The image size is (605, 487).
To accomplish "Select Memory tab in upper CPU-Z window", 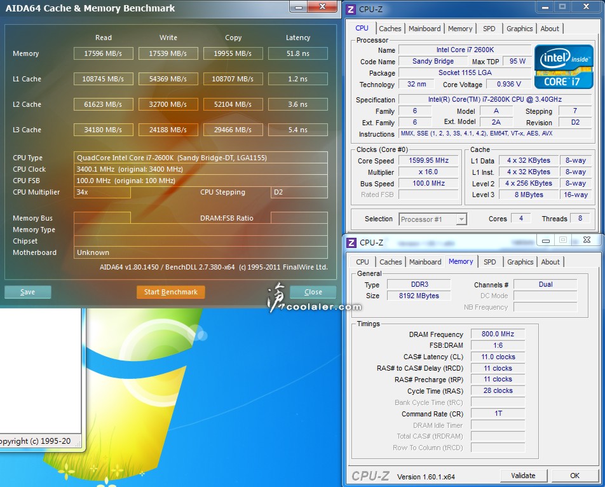I will pos(460,29).
